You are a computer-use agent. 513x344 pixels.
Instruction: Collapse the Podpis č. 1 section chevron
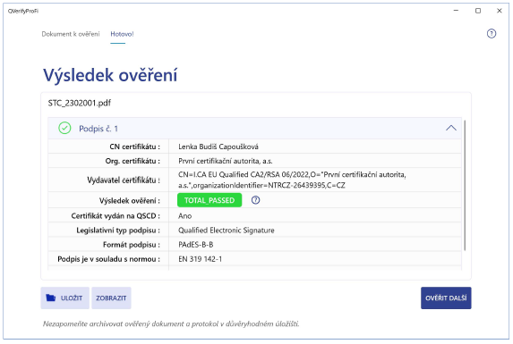451,128
